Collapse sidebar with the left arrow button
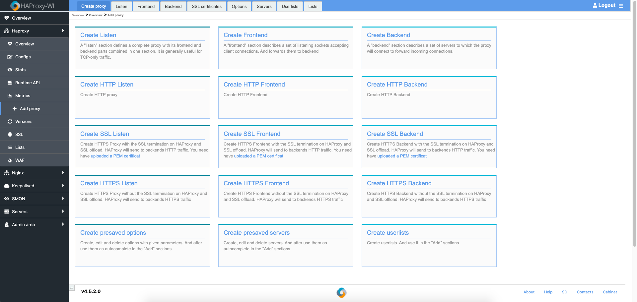This screenshot has width=637, height=302. pos(72,288)
